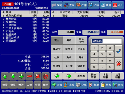The image size is (125, 94).
Task: Click the red minus icon button
Action: click(x=29, y=76)
